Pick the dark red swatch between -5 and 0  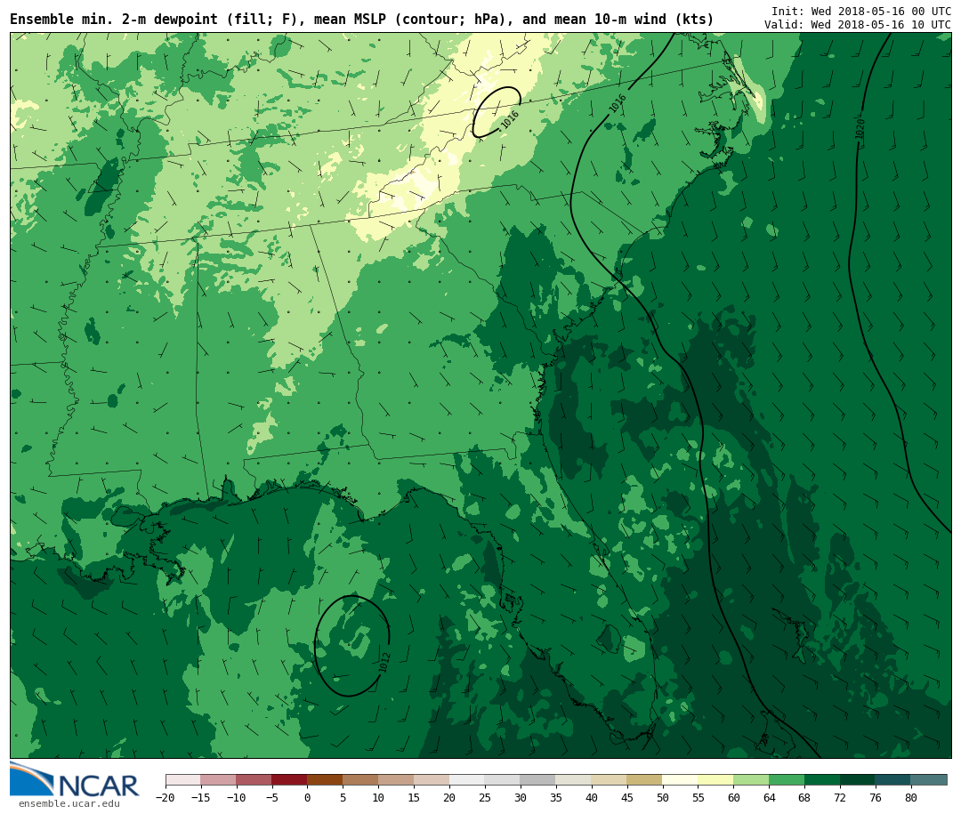tap(289, 780)
